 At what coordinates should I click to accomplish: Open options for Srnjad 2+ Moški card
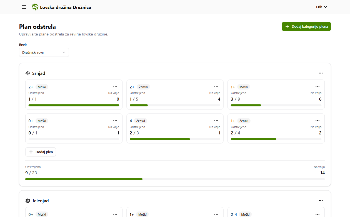[x=115, y=87]
